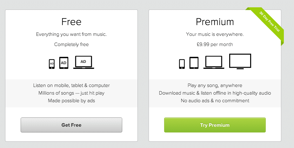294x148 pixels.
Task: Click the Completely free price text
Action: tap(71, 44)
